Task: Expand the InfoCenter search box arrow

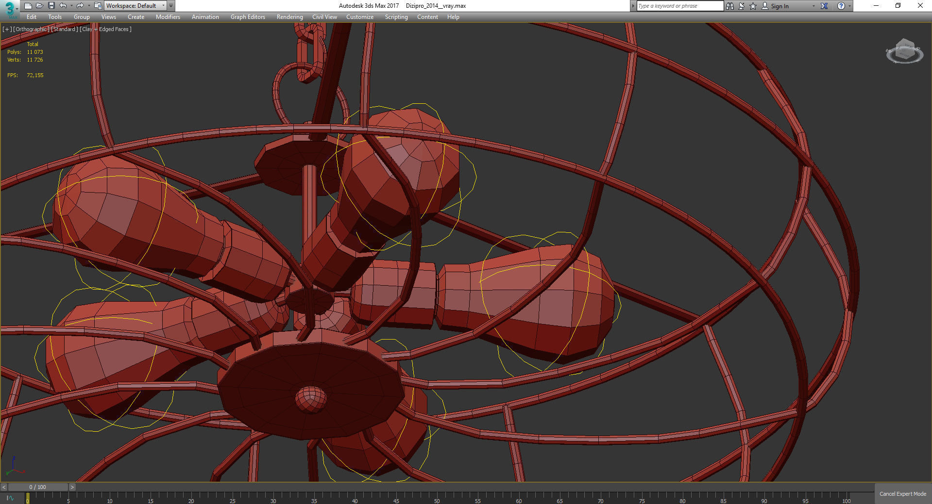Action: tap(633, 6)
